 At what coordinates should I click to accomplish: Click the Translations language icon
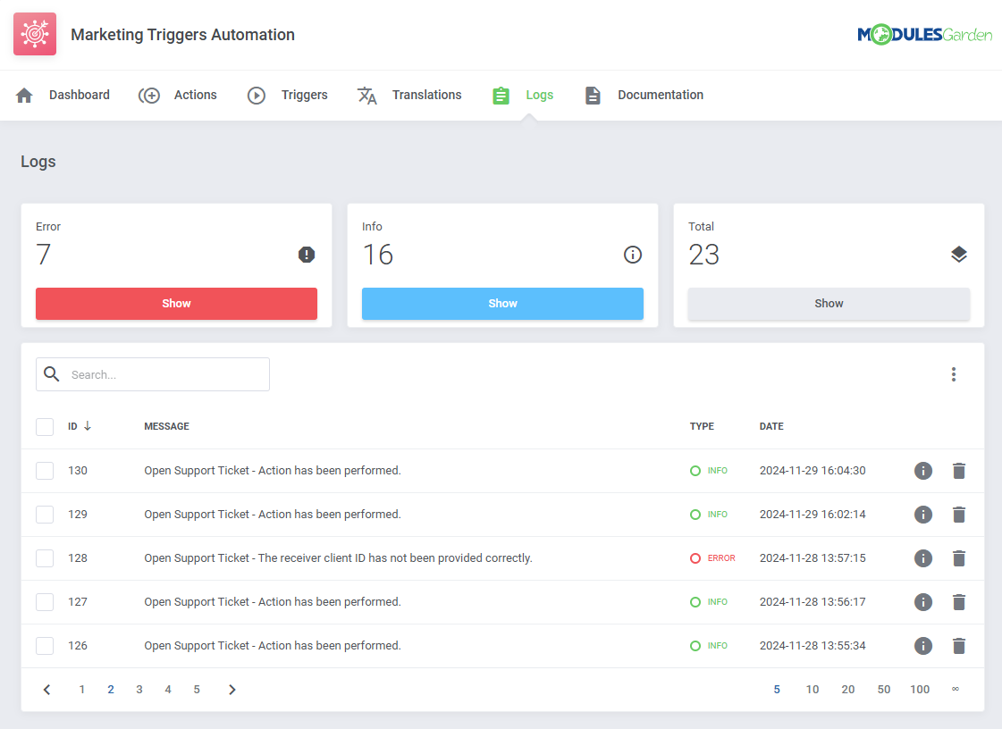click(366, 96)
